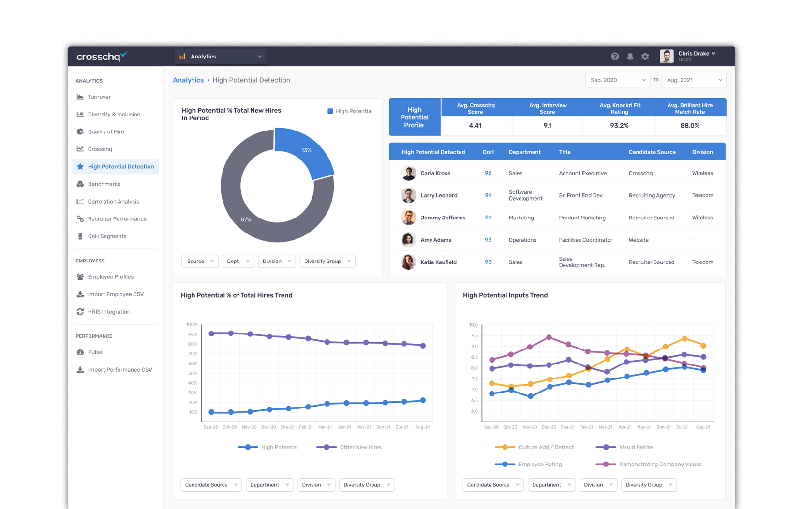Go to Employee Profiles menu item
Image resolution: width=803 pixels, height=509 pixels.
[x=111, y=277]
